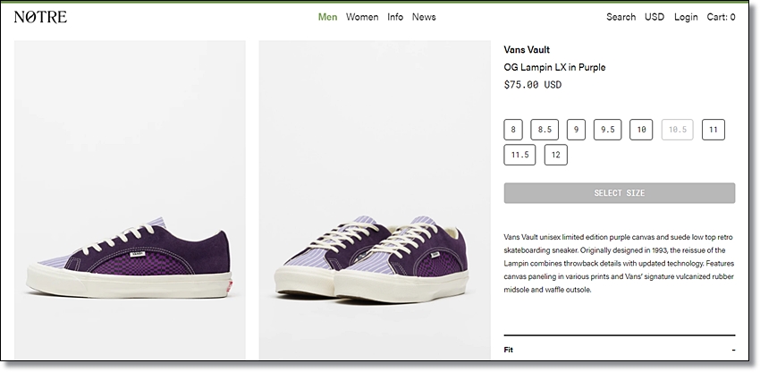Open the Search link

(621, 17)
